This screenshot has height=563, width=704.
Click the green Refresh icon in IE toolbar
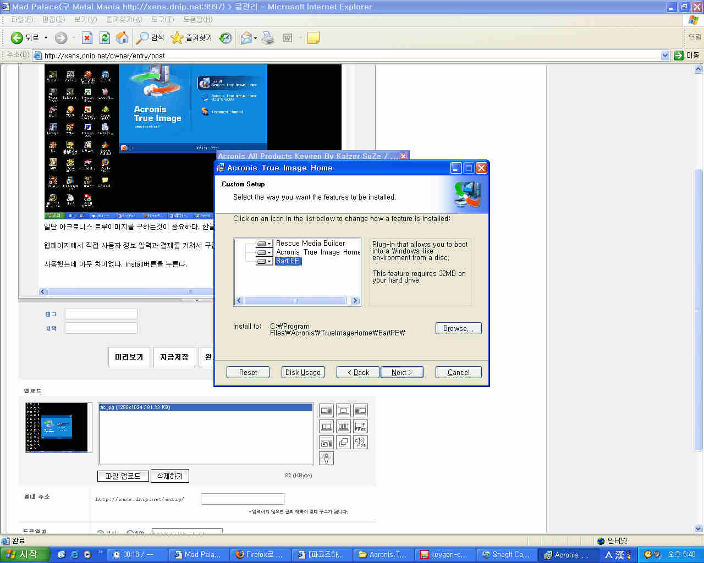click(105, 38)
